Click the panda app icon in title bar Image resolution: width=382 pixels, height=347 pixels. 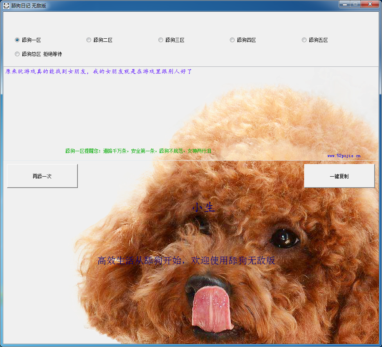tap(6, 5)
